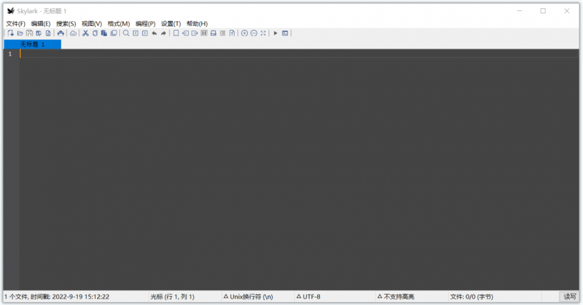Click the navigate back tag icon
Viewport: 583px width, 305px height.
[x=185, y=33]
